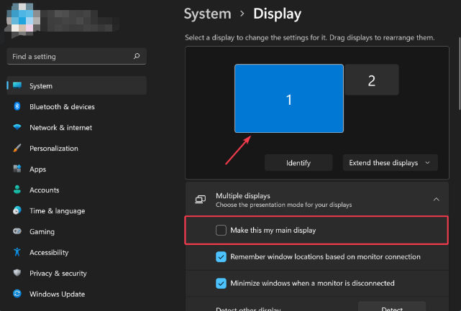The width and height of the screenshot is (461, 311).
Task: Click 'Select a display to change the settings' text
Action: (309, 38)
